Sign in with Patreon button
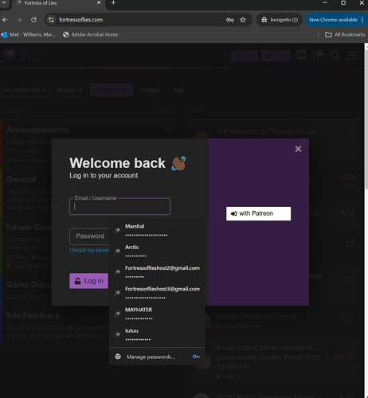Viewport: 368px width, 398px height. click(x=258, y=213)
